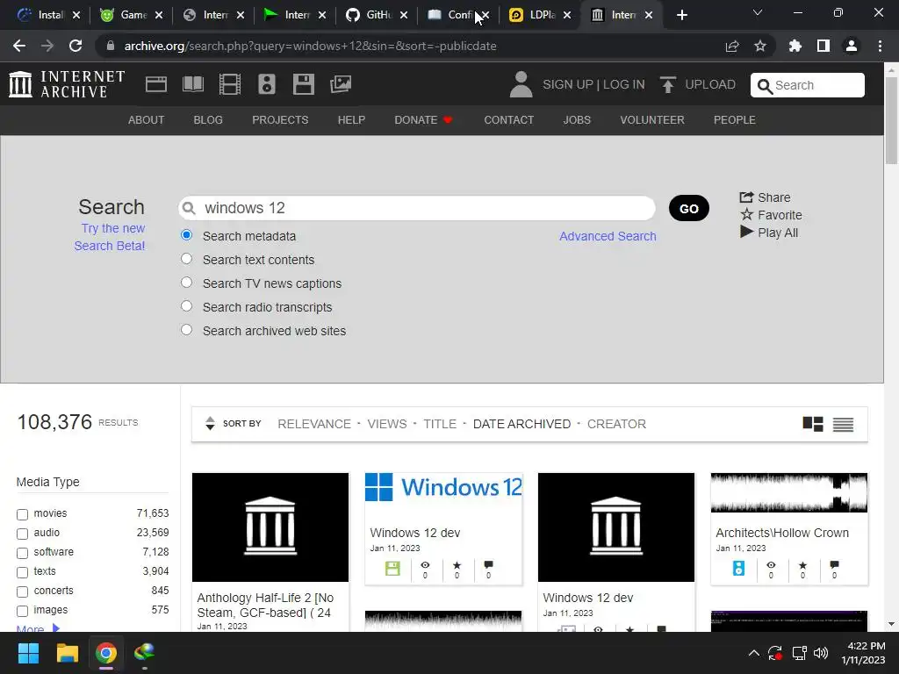The width and height of the screenshot is (899, 674).
Task: Click the main windows 12 search field
Action: tap(417, 208)
